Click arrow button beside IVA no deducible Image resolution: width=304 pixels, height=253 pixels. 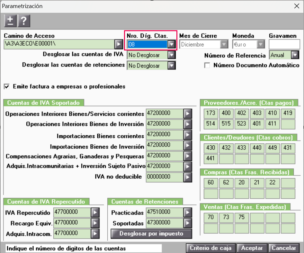pos(188,177)
